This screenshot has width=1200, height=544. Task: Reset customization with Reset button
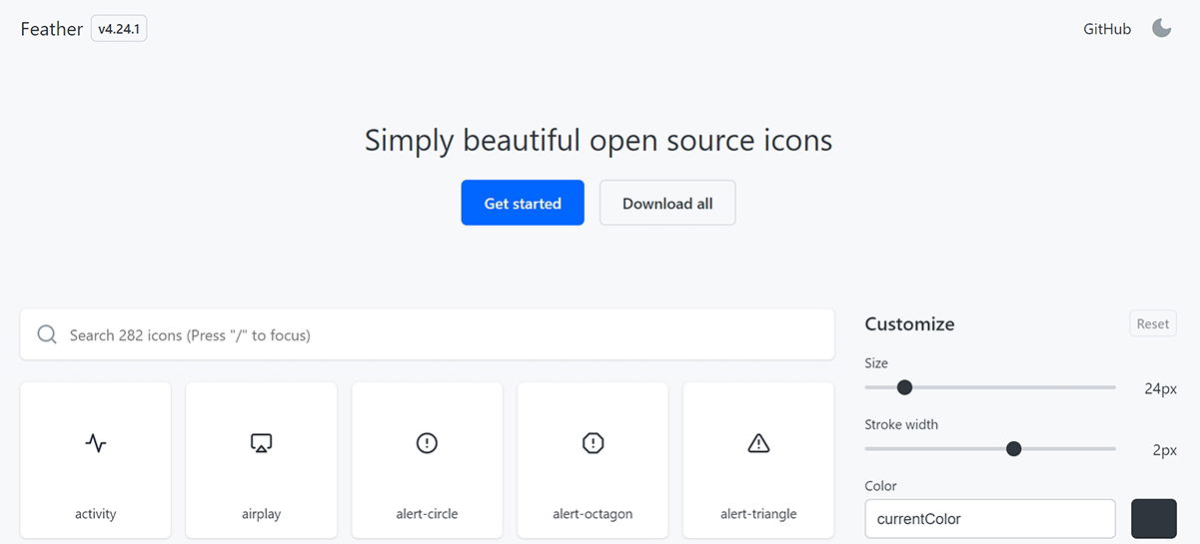[x=1153, y=323]
